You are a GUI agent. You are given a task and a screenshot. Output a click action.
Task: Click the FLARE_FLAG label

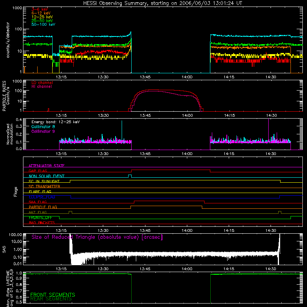[x=40, y=191]
